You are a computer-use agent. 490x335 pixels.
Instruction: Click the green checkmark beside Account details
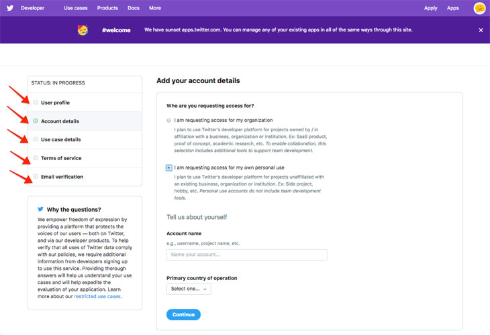(36, 121)
